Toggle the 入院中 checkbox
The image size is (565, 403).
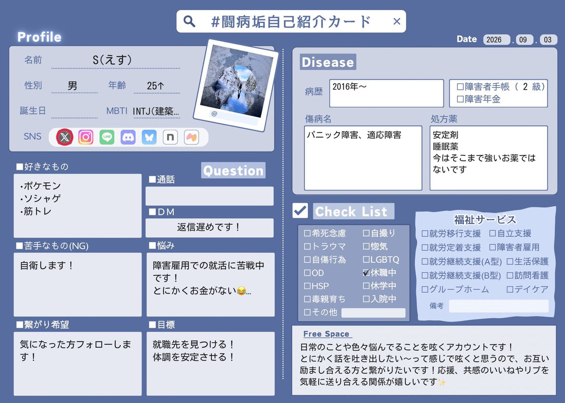coord(366,299)
